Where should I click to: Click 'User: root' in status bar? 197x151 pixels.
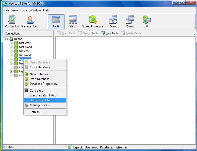(91, 147)
